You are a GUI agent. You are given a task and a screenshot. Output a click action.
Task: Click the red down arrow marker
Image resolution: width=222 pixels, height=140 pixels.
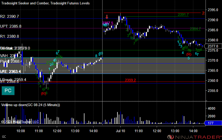[x=107, y=17]
